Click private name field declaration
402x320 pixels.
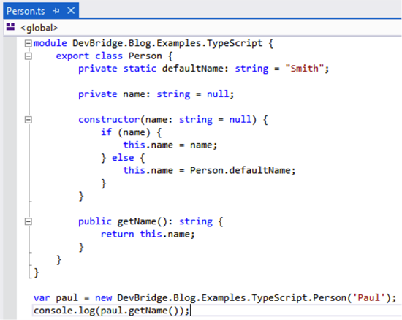click(156, 94)
